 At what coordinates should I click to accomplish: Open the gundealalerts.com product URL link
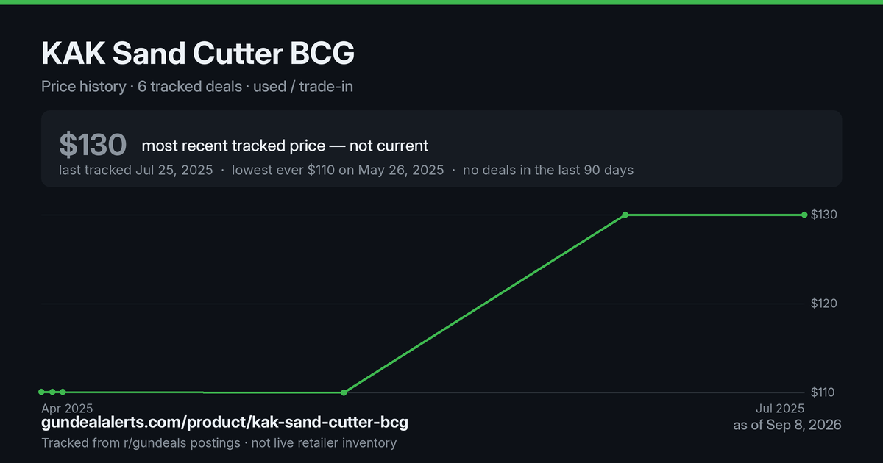[x=224, y=423]
